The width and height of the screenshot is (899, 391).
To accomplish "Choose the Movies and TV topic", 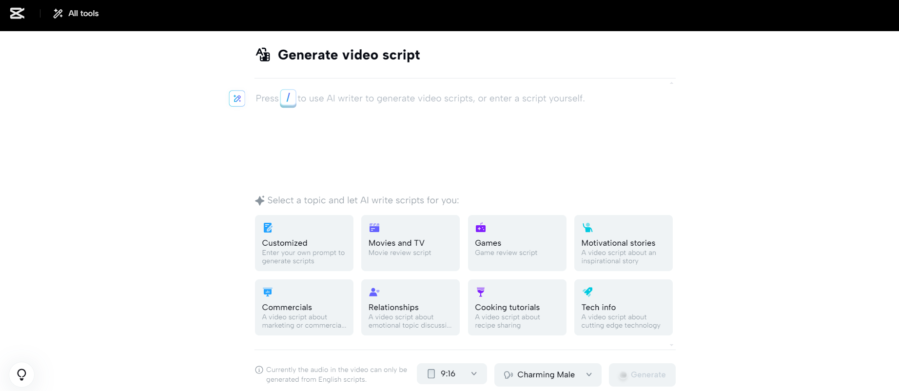I will 410,243.
